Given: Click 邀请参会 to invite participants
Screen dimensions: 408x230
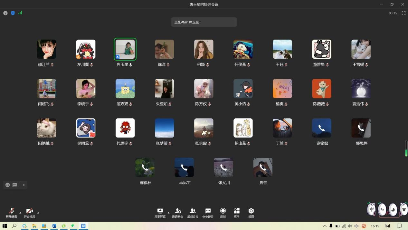Looking at the screenshot, I should 177,213.
